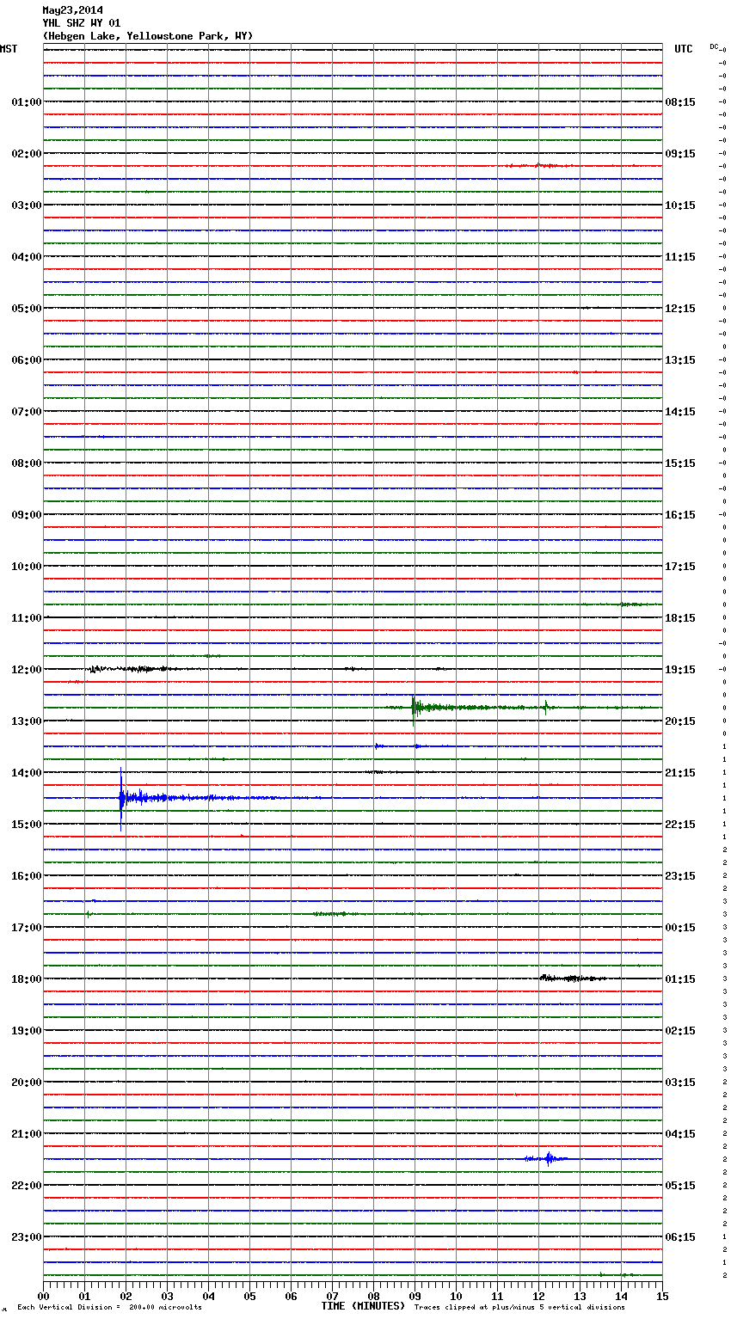The height and width of the screenshot is (1319, 731).
Task: Click the 06:15 UTC time label
Action: point(680,1237)
